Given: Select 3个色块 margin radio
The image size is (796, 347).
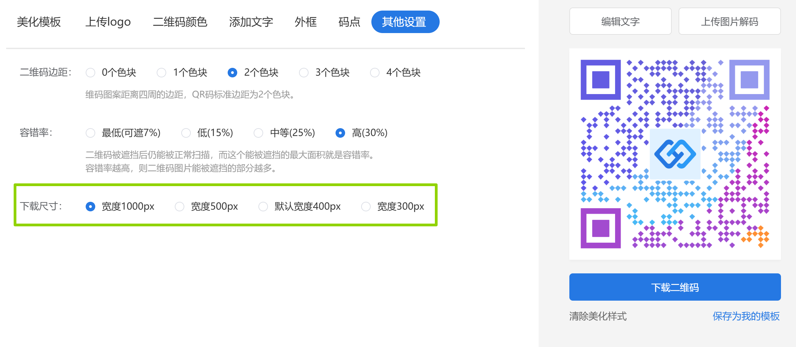Looking at the screenshot, I should tap(304, 73).
